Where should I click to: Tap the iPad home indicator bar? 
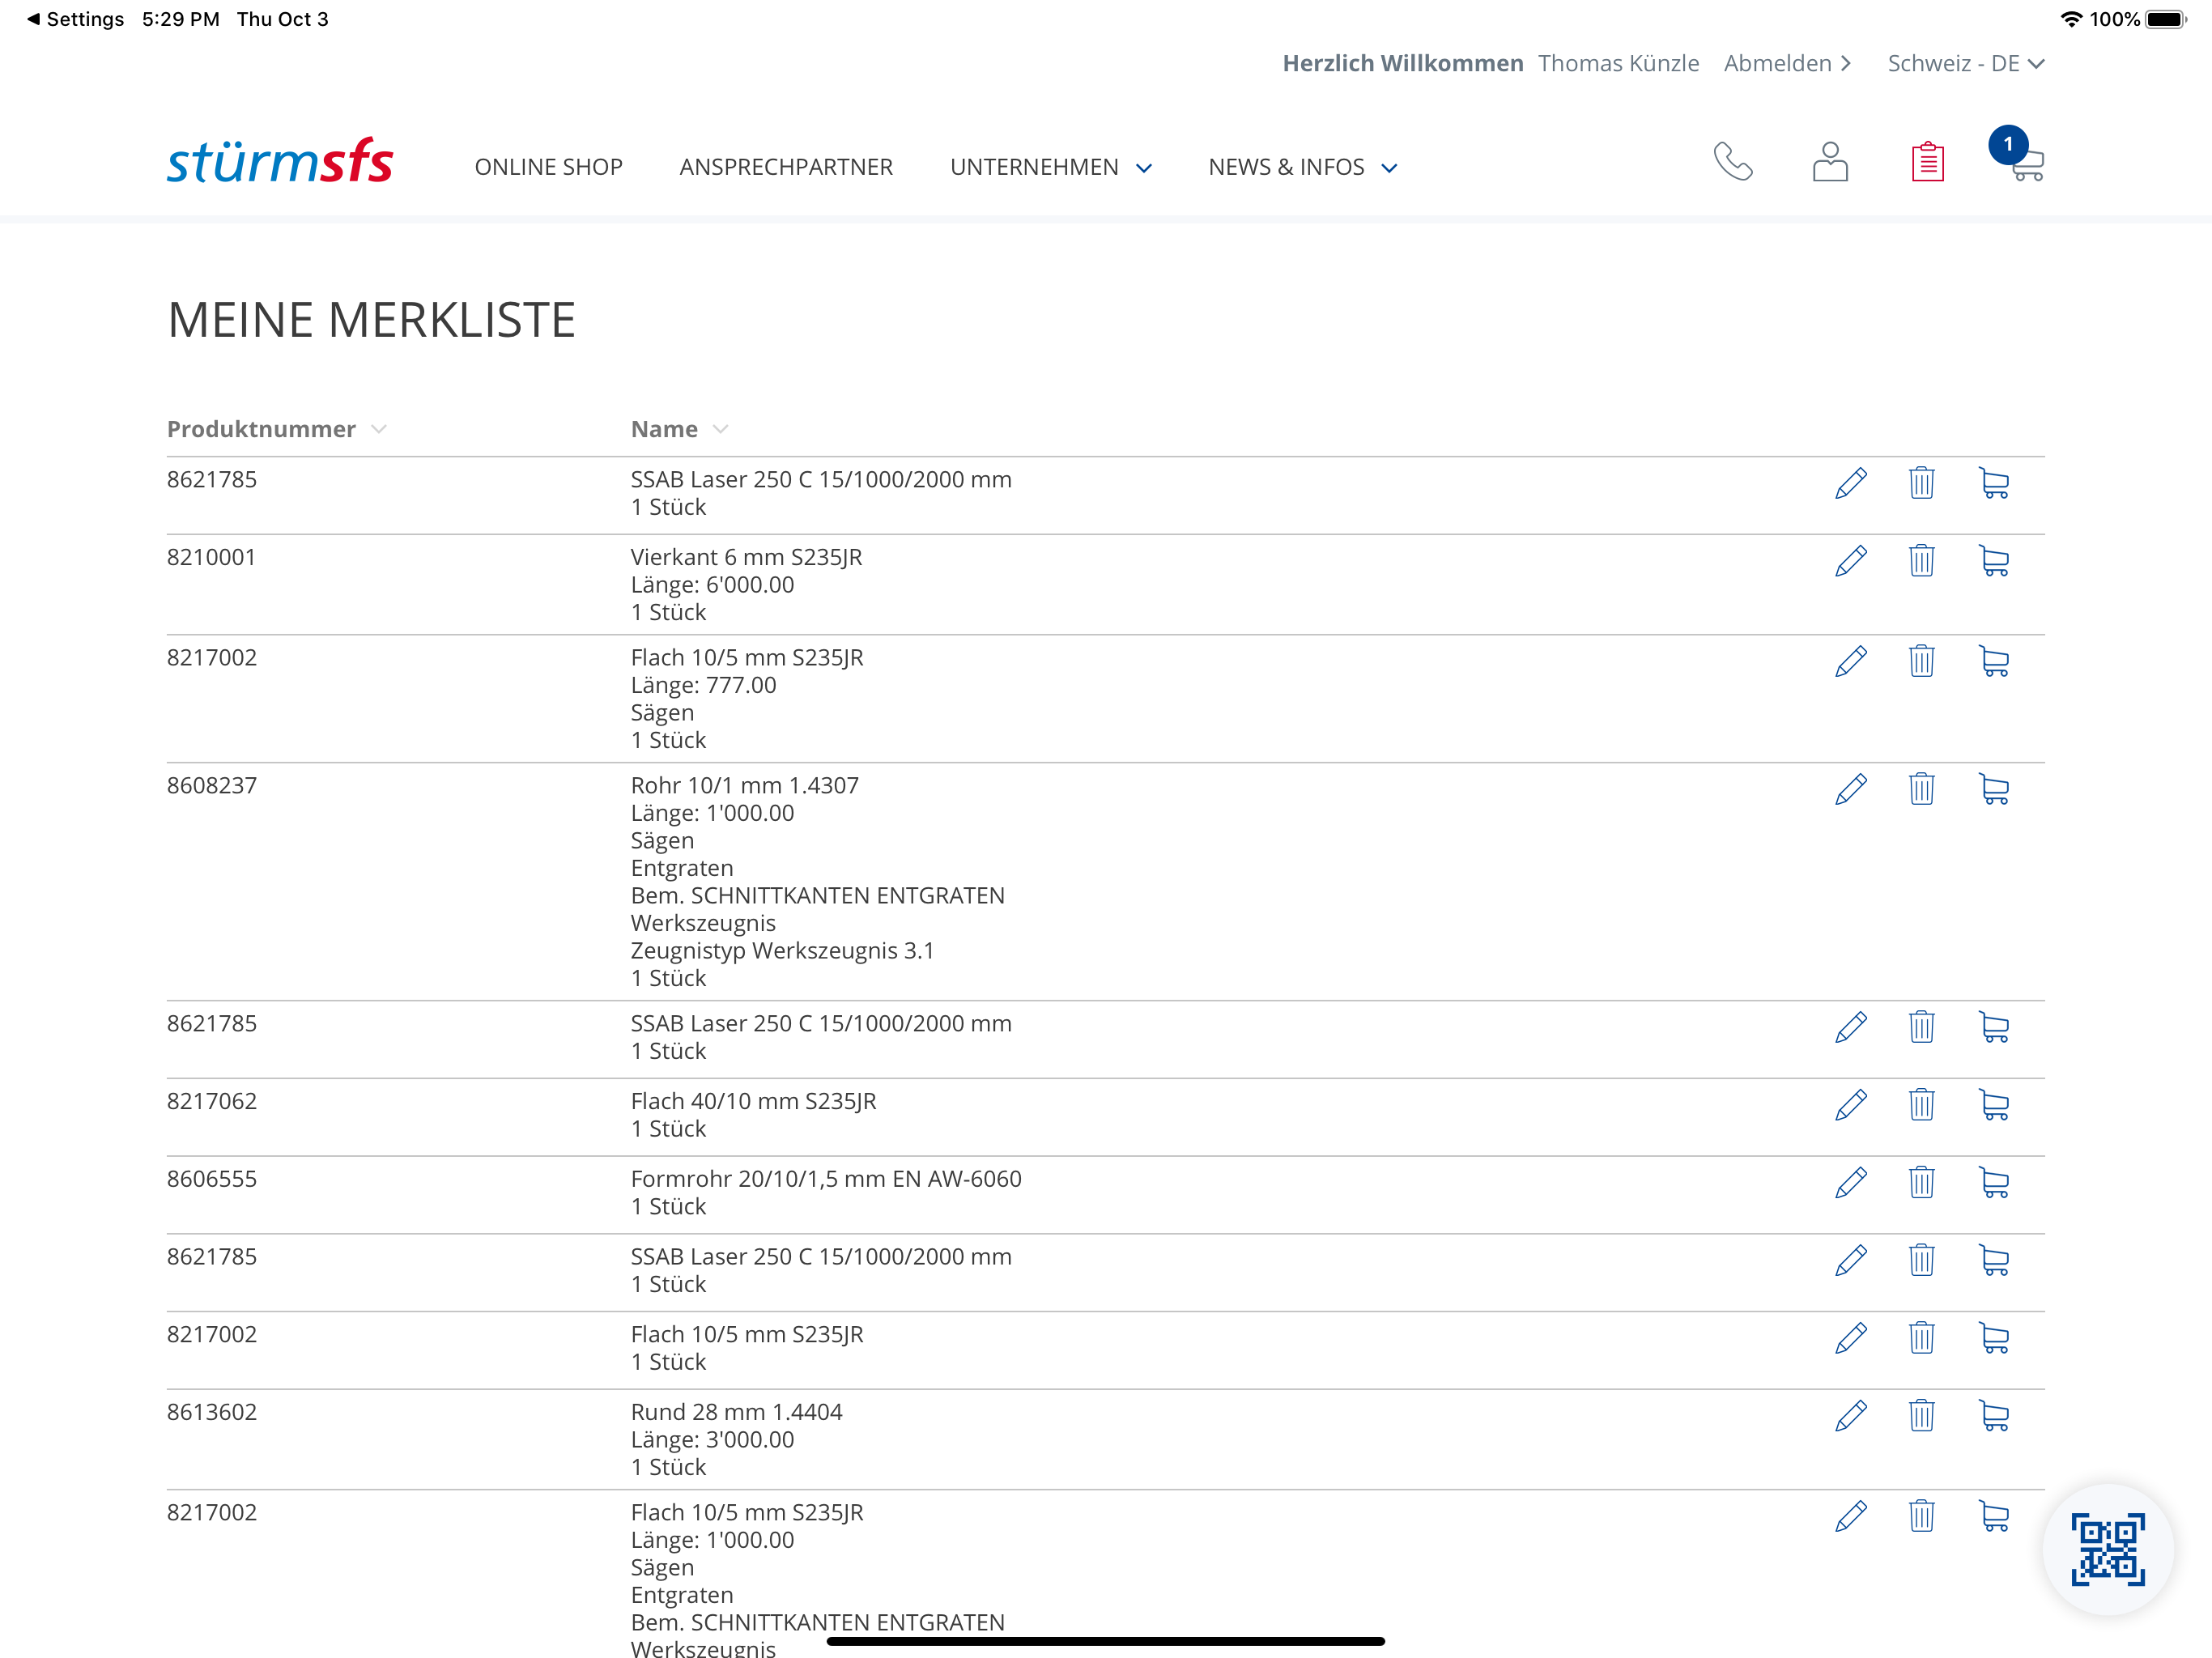[1105, 1641]
